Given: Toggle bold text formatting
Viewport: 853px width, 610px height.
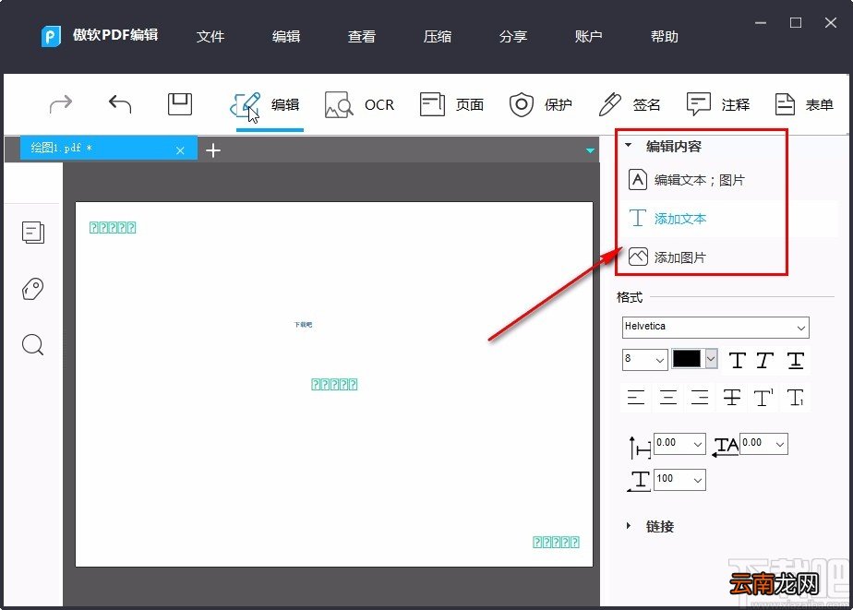Looking at the screenshot, I should tap(737, 360).
